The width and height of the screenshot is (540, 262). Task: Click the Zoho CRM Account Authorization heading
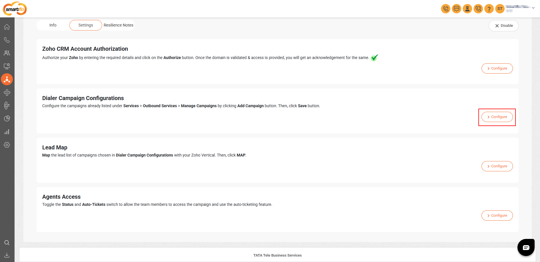pos(85,49)
